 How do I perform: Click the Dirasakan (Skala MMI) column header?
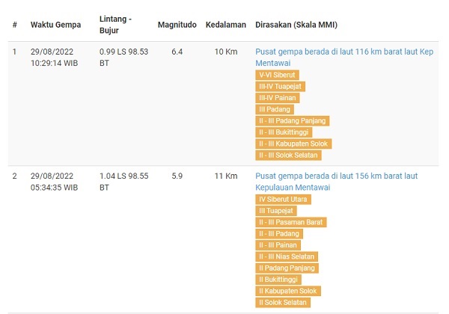pos(296,25)
